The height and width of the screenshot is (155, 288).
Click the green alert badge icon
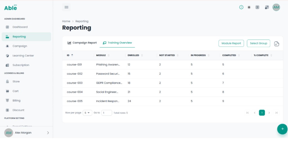pyautogui.click(x=241, y=7)
